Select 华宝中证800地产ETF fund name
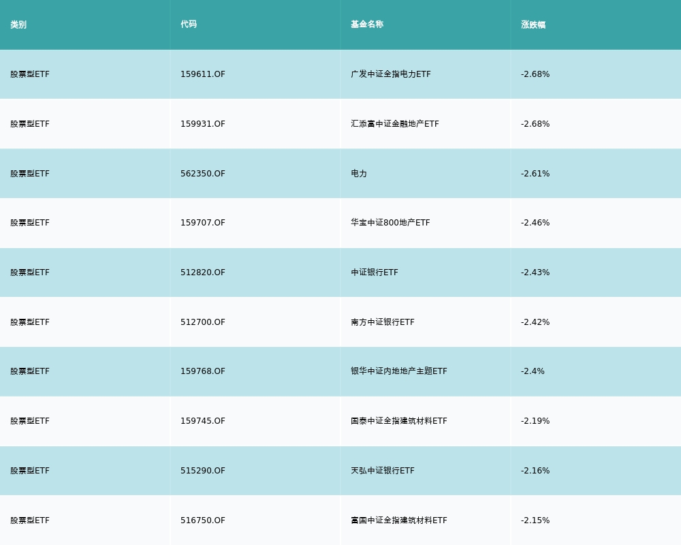Image resolution: width=681 pixels, height=545 pixels. click(x=390, y=223)
